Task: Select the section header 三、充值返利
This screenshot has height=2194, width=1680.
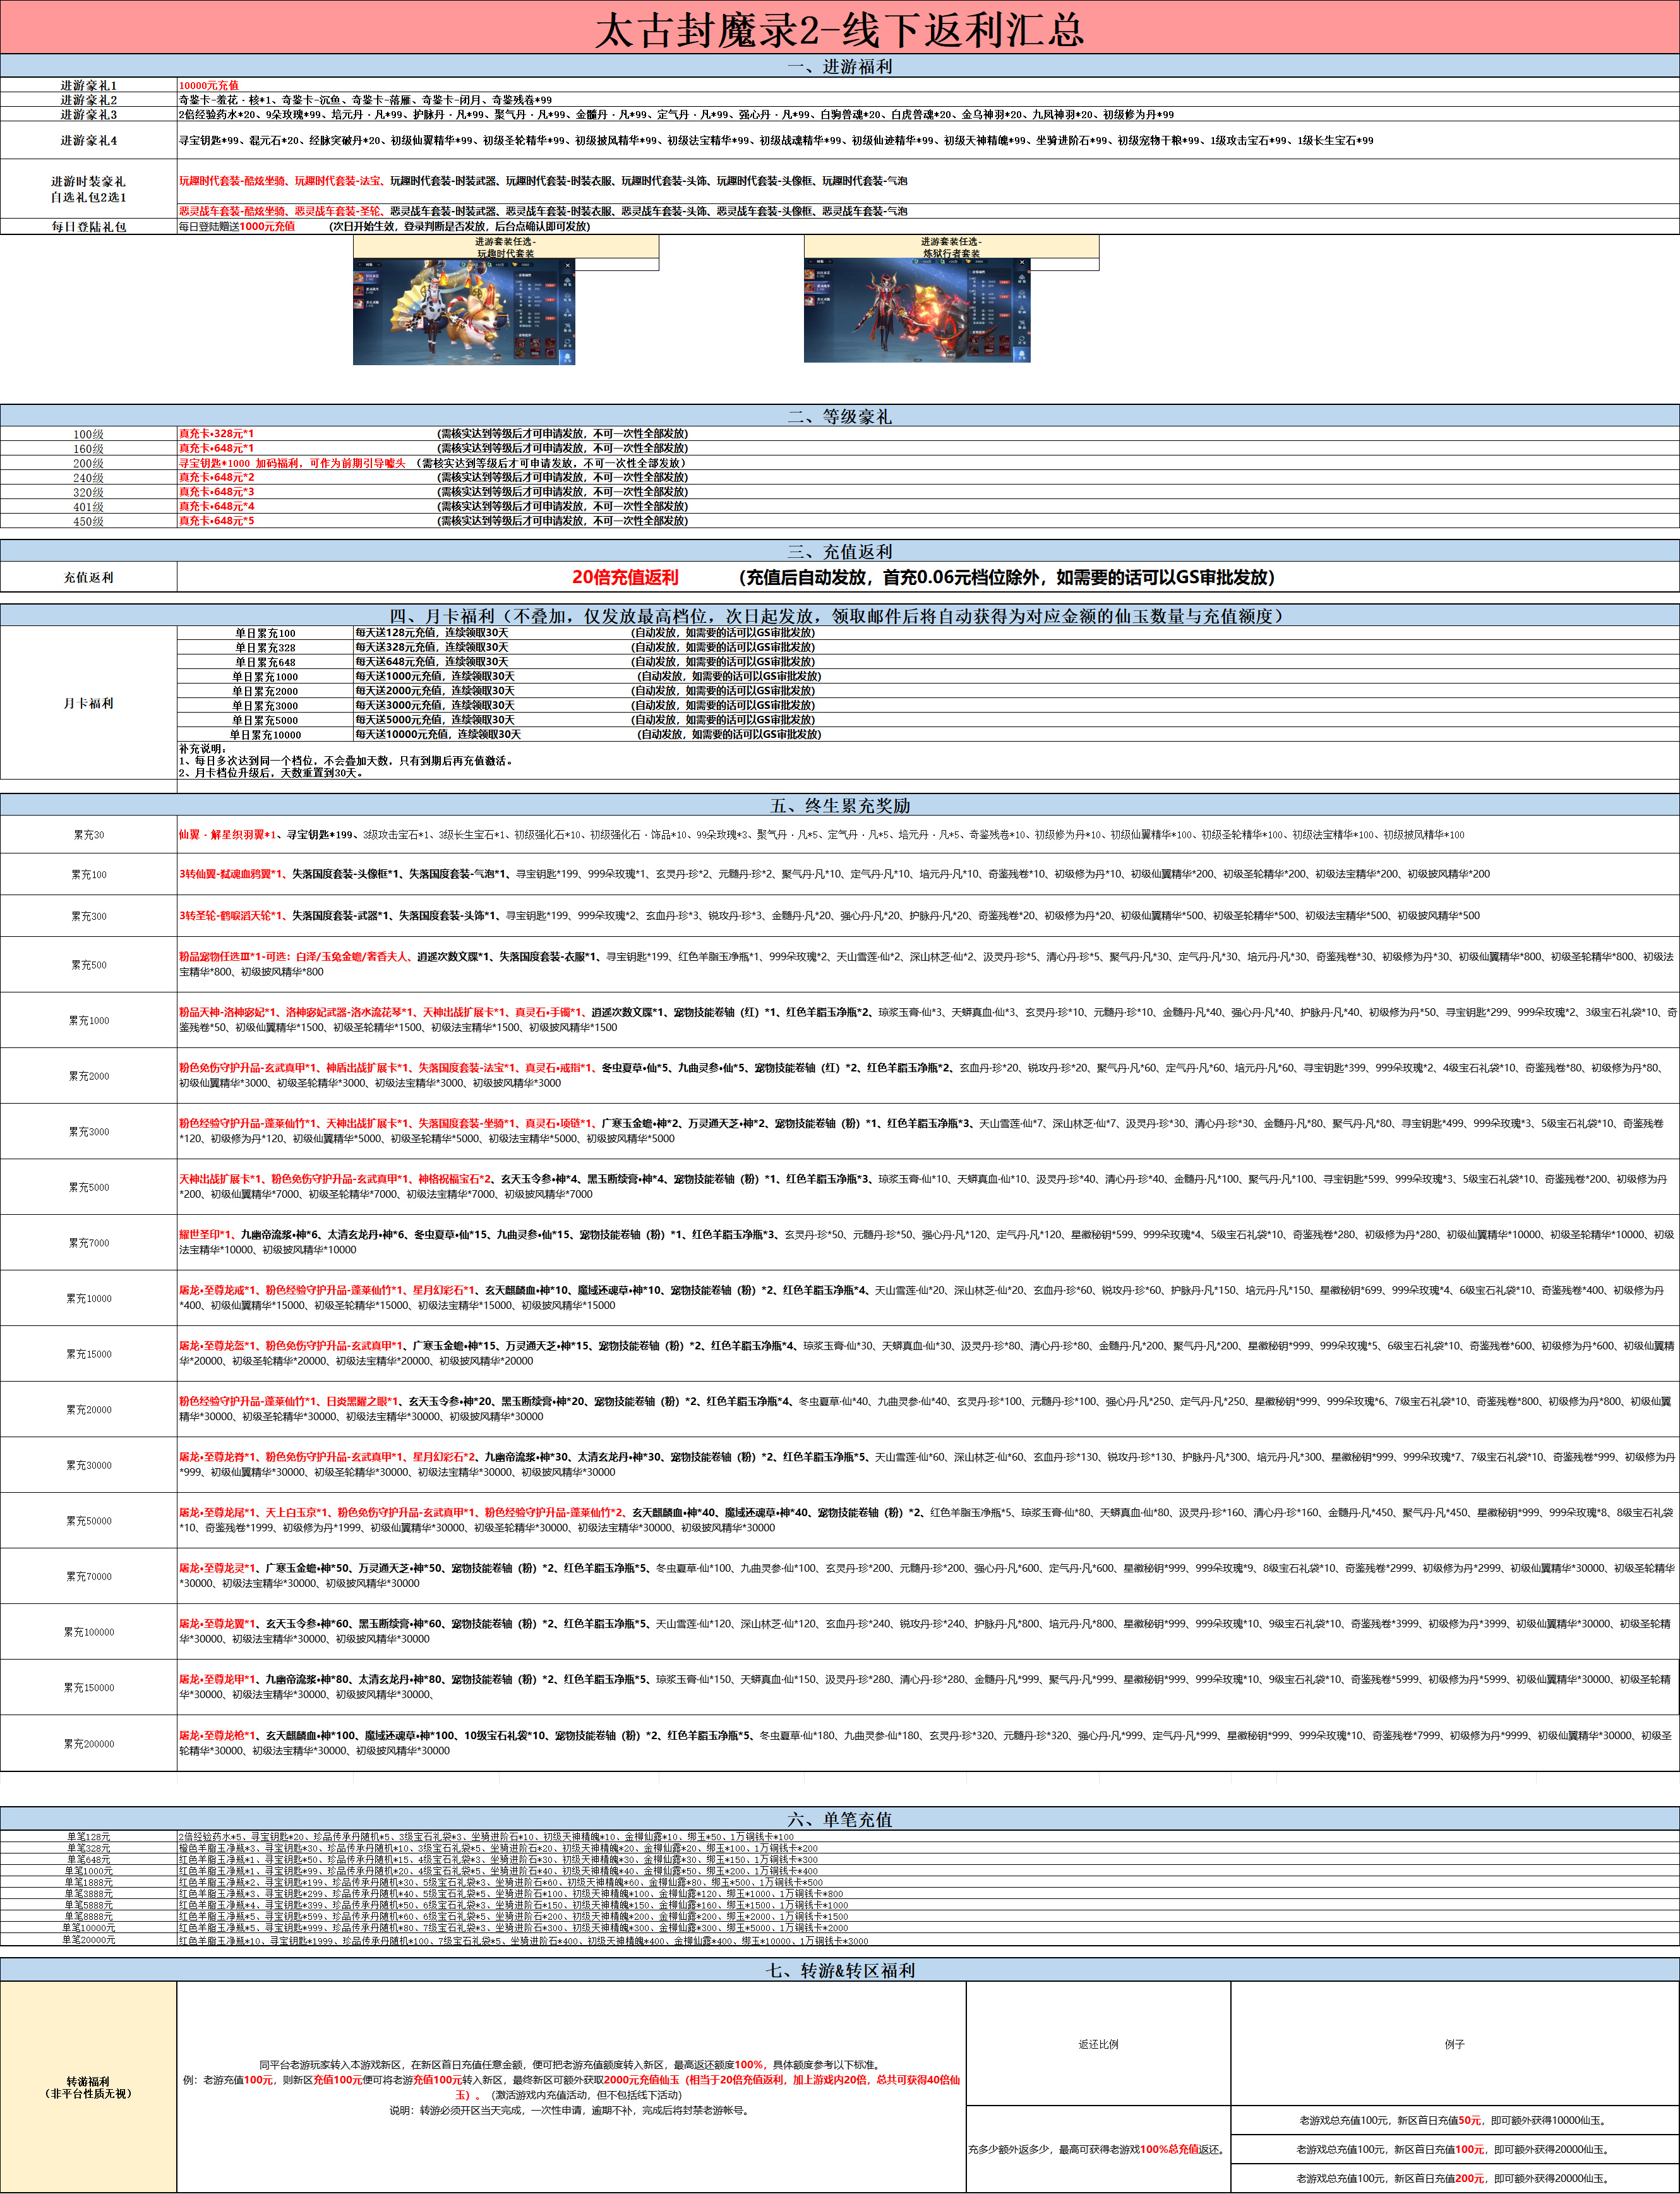Action: point(839,551)
